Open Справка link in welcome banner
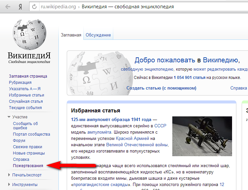 [238, 88]
